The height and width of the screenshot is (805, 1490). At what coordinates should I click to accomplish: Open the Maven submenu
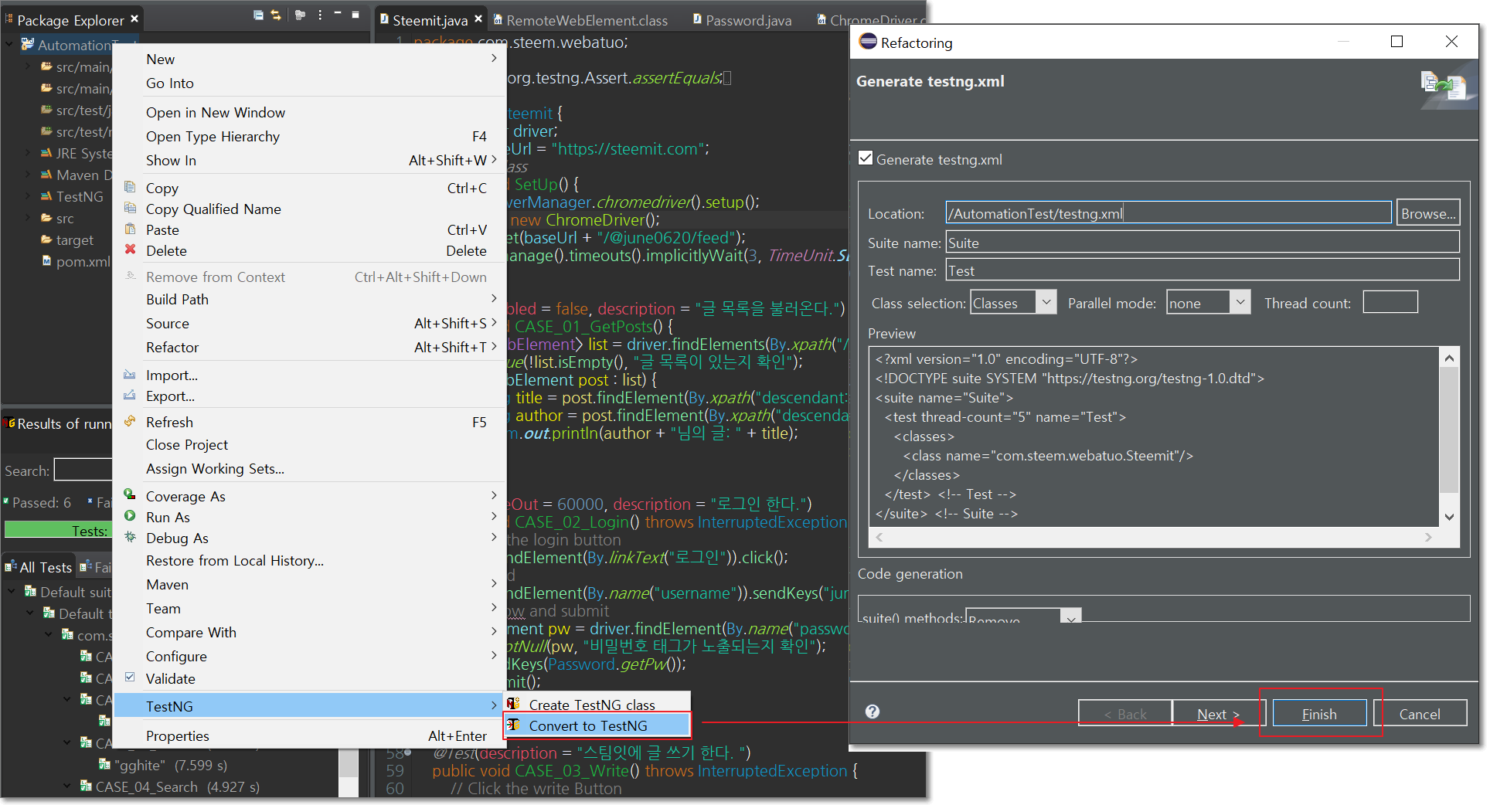pyautogui.click(x=310, y=584)
